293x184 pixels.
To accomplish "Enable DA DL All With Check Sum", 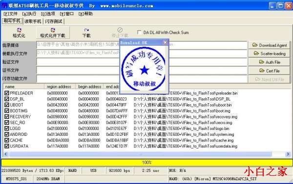I will (x=139, y=32).
